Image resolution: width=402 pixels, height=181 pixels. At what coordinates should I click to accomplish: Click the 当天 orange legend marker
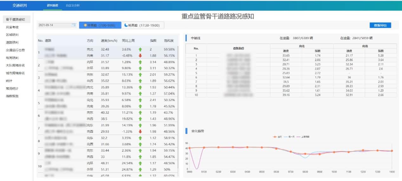pos(275,137)
